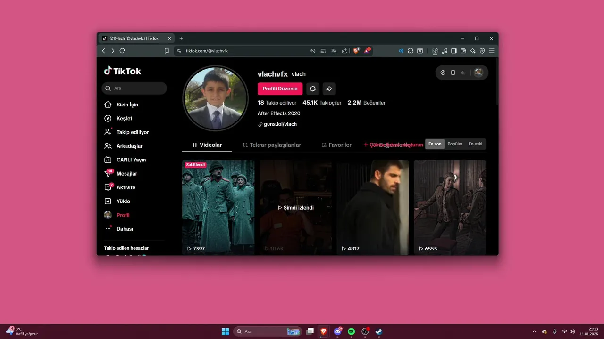Sort videos by En eski
The image size is (604, 339).
[476, 144]
